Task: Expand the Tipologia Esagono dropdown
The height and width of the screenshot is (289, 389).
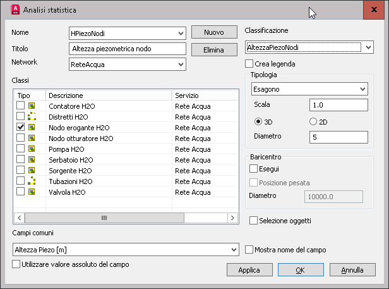Action: coord(362,89)
